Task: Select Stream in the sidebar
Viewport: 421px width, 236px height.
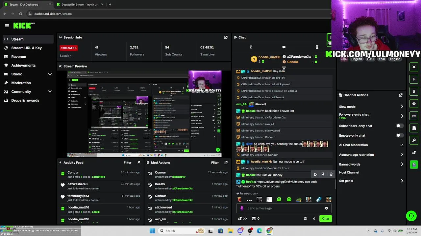Action: pyautogui.click(x=27, y=39)
